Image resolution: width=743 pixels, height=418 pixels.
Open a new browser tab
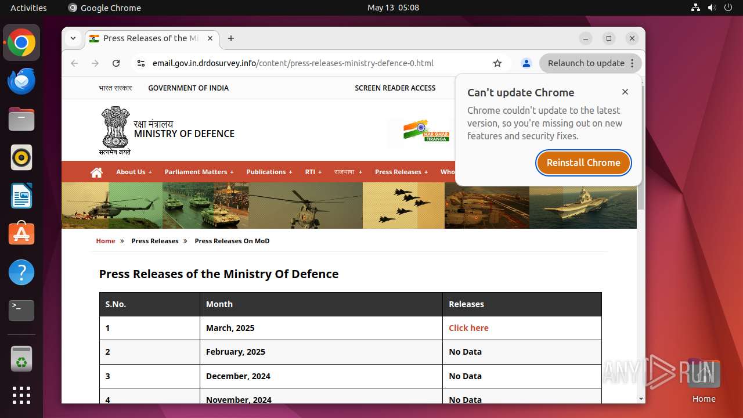(231, 38)
